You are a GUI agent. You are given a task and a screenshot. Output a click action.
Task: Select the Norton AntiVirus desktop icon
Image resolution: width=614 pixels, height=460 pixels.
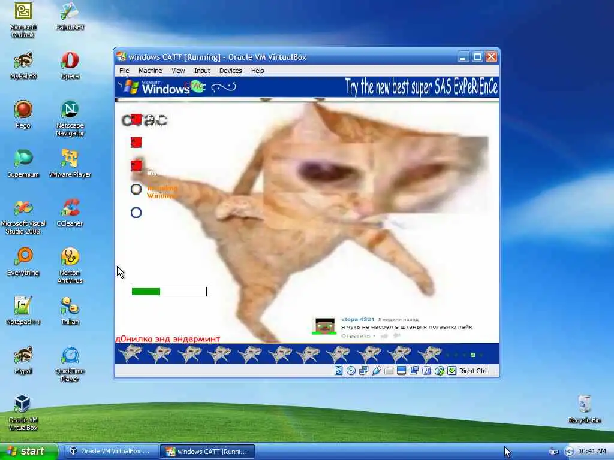(x=70, y=265)
